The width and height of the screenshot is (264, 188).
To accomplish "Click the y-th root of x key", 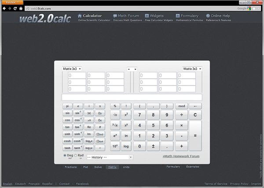I will pos(115,125).
